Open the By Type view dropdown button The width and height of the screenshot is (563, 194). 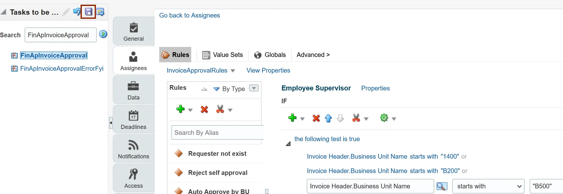pyautogui.click(x=254, y=88)
